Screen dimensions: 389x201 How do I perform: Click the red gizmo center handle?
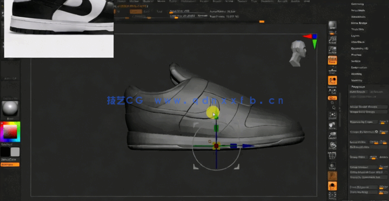(216, 146)
